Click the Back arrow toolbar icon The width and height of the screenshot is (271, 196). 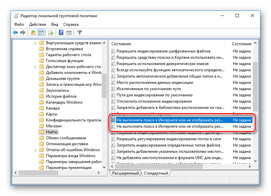coord(15,32)
